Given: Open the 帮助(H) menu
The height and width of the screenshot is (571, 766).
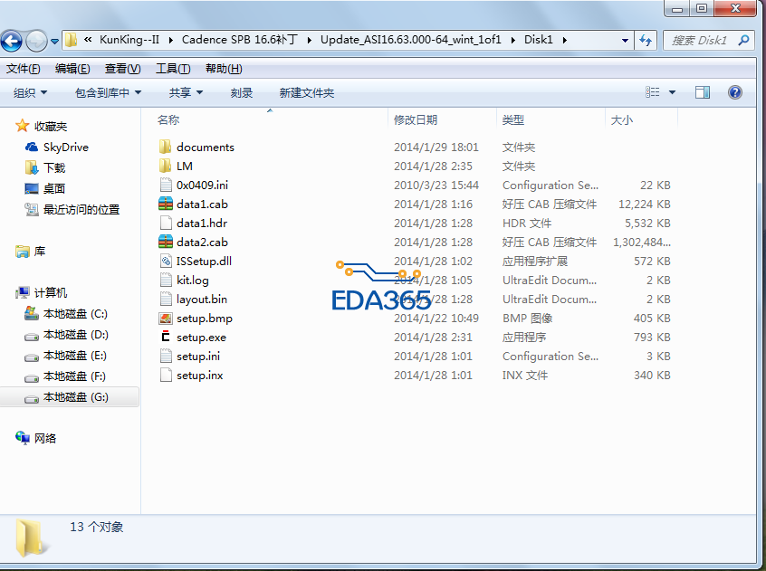Looking at the screenshot, I should (x=224, y=69).
